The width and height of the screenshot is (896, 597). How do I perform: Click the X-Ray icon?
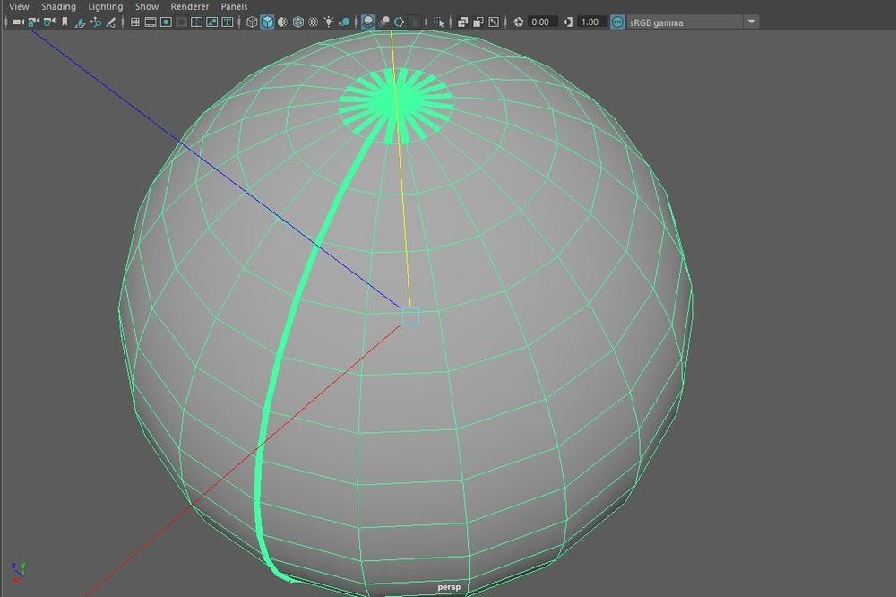pyautogui.click(x=463, y=22)
